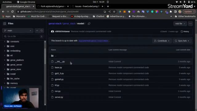Collapse the Files side panel icon
The image size is (197, 111).
5,23
